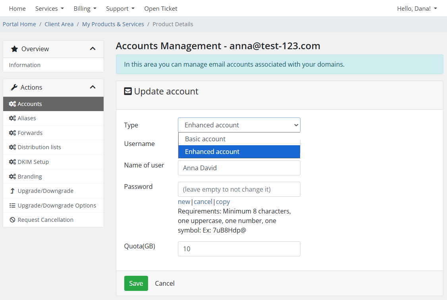This screenshot has width=447, height=300.
Task: Select Information in the Overview sidebar
Action: 25,65
